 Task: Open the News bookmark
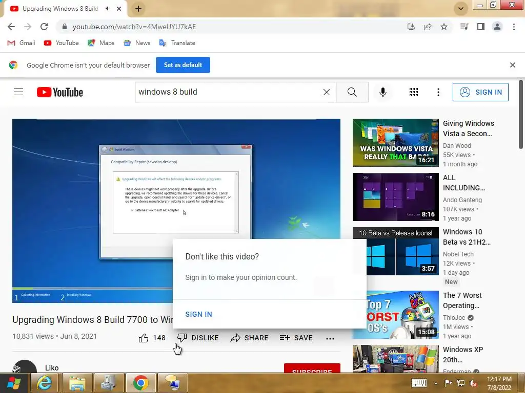pos(136,43)
